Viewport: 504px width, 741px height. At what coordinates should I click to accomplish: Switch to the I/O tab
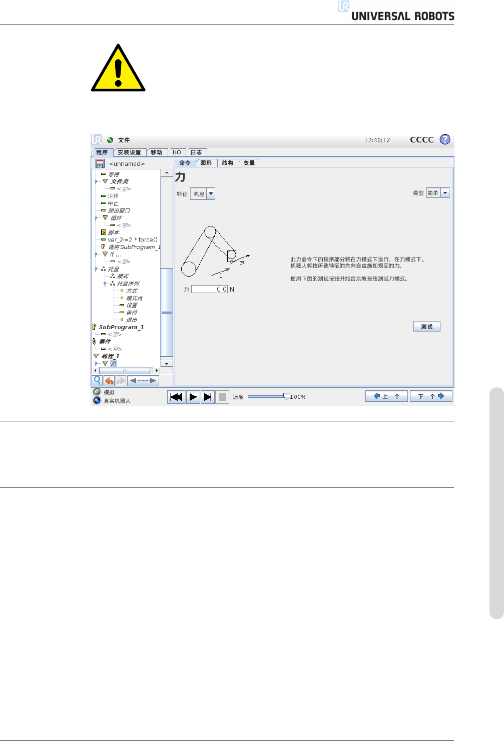177,152
